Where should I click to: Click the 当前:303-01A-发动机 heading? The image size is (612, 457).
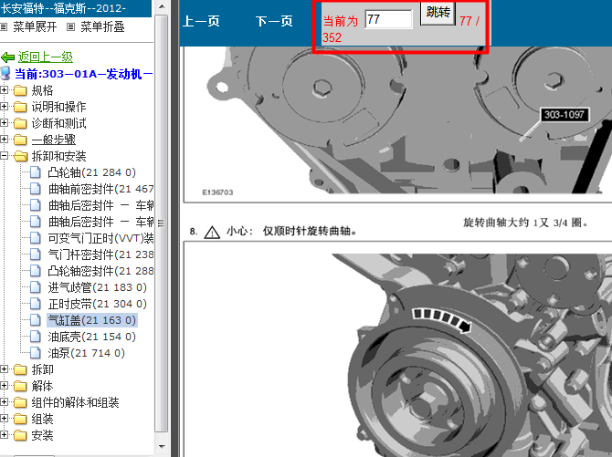coord(83,74)
